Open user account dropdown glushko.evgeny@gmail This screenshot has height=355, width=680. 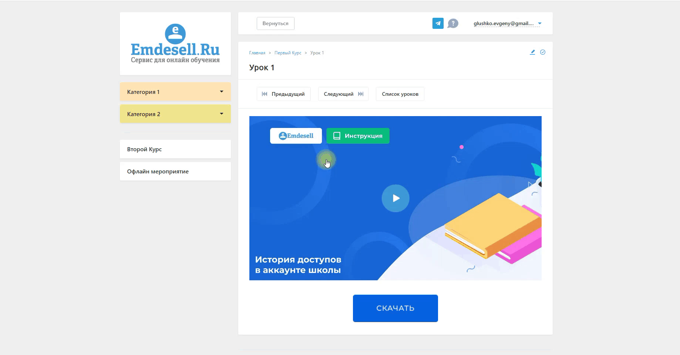coord(508,23)
